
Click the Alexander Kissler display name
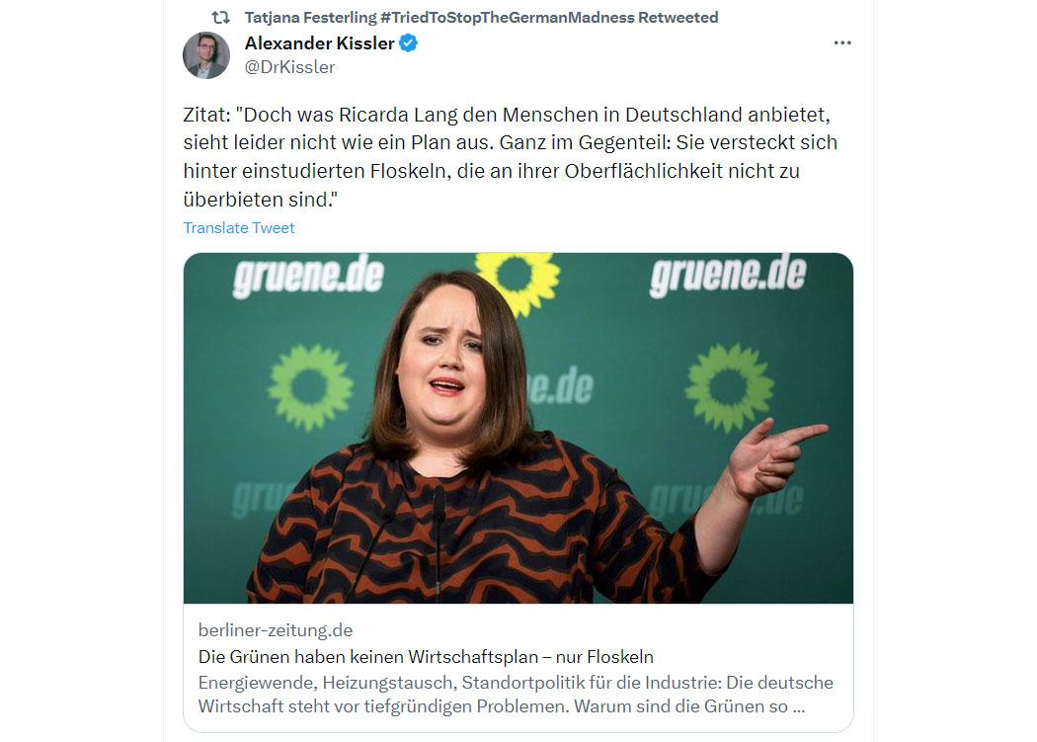[x=319, y=43]
